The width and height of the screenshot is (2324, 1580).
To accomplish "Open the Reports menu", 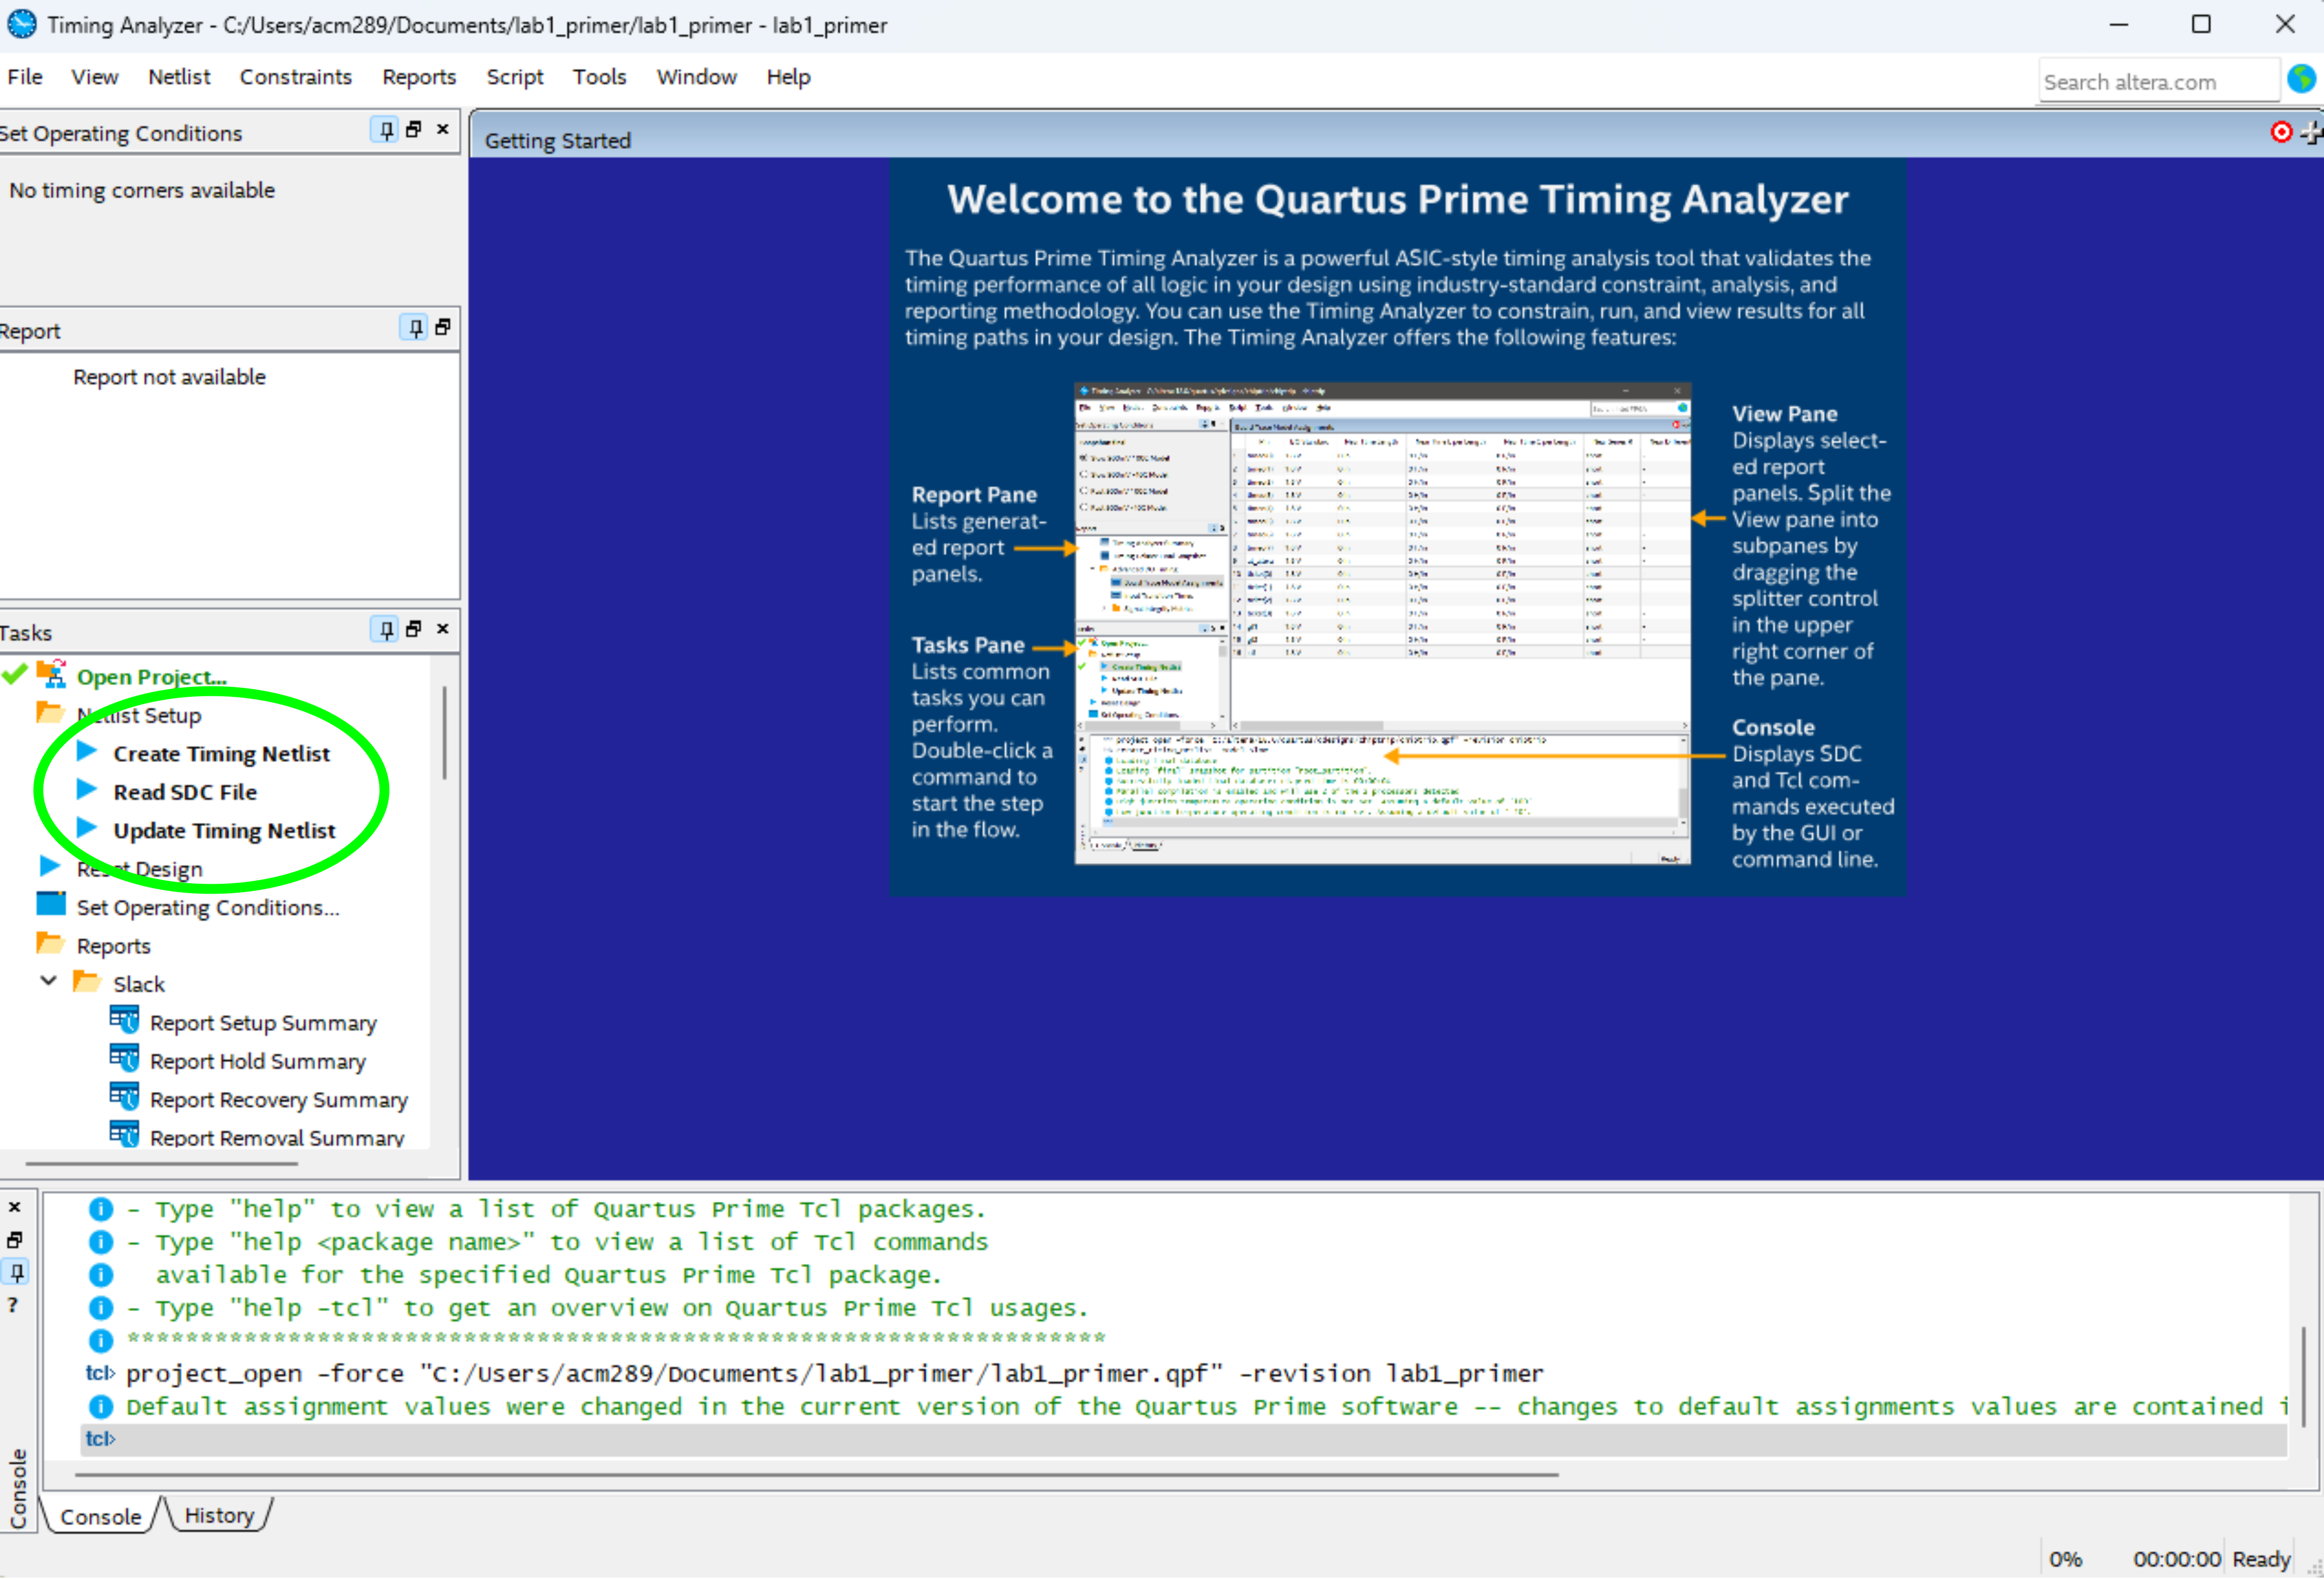I will 419,77.
